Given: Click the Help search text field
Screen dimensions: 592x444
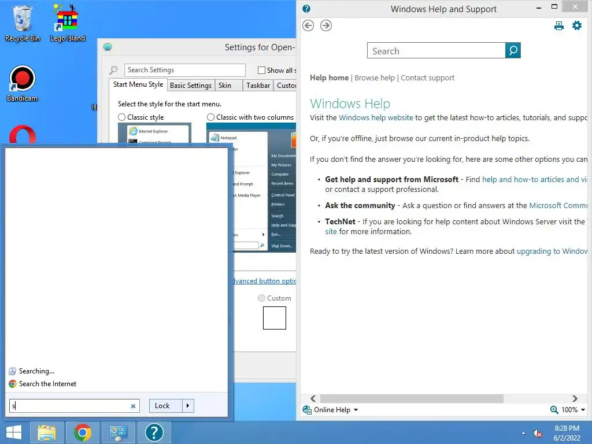Looking at the screenshot, I should 436,51.
